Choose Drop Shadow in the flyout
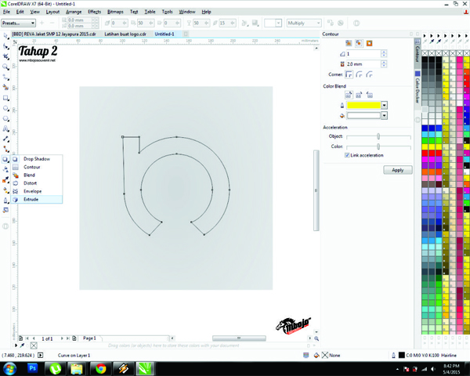 click(36, 159)
